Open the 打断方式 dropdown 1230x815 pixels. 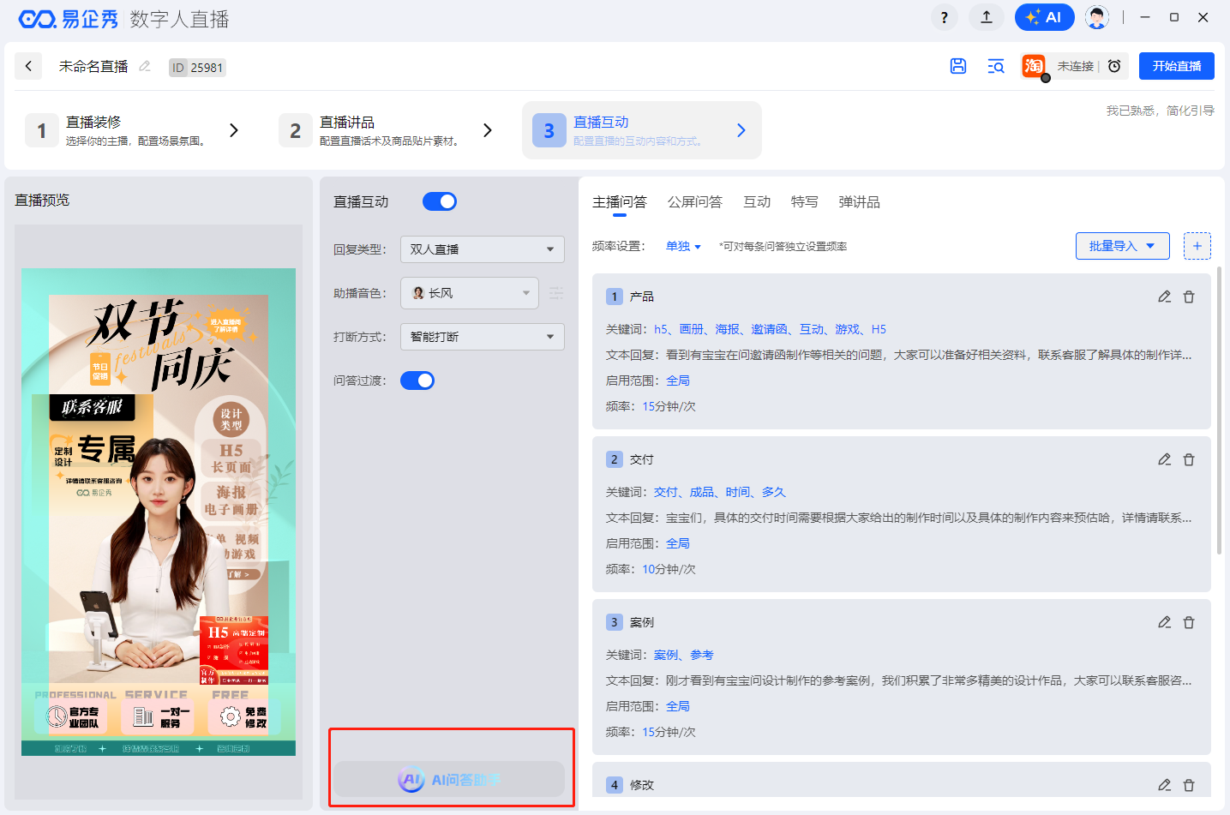coord(483,337)
